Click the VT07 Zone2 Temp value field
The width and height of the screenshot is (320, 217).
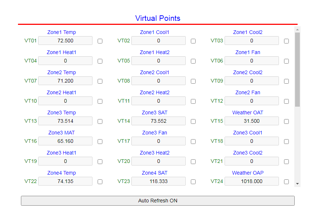coord(65,81)
